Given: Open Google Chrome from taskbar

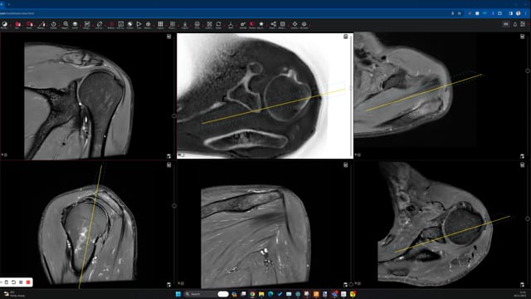Looking at the screenshot, I should (x=252, y=294).
